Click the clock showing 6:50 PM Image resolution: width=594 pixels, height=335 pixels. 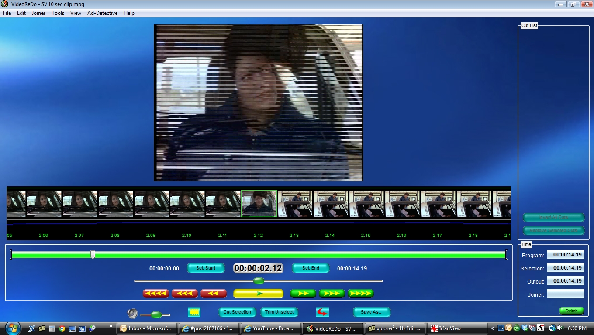577,328
